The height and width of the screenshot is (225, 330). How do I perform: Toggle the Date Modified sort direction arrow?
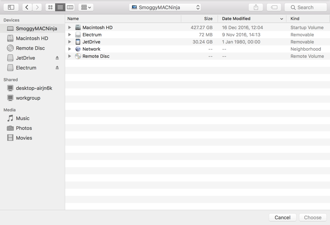point(282,19)
